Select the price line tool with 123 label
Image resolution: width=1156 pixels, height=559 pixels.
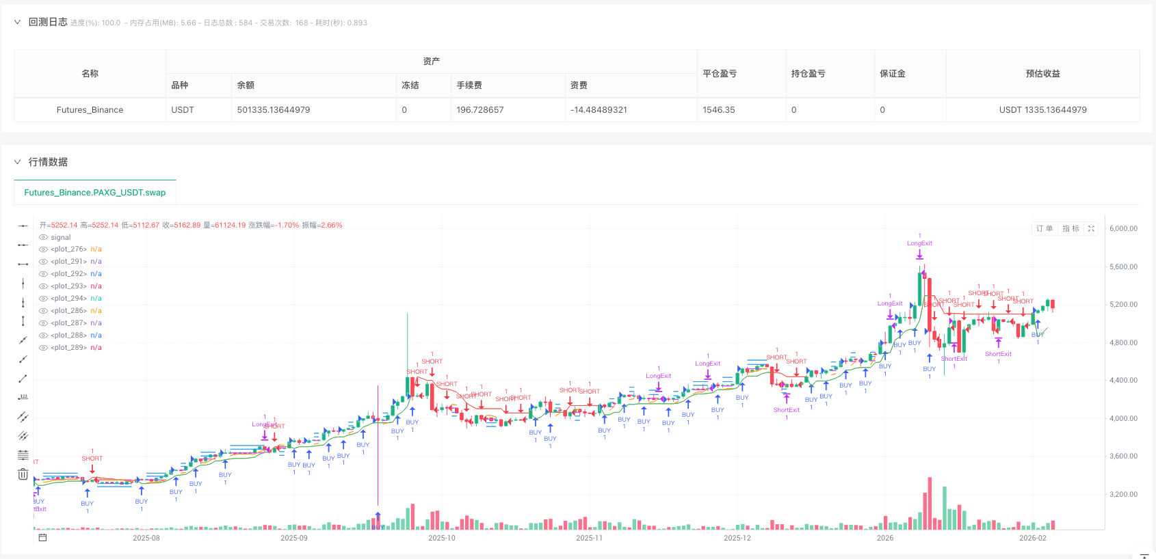pos(23,397)
